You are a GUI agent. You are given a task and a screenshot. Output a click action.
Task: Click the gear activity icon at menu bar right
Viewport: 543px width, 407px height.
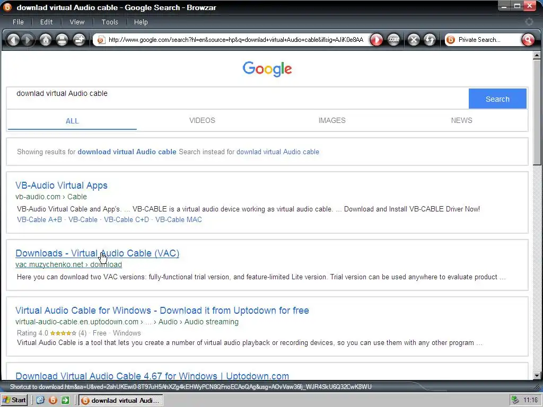coord(529,22)
